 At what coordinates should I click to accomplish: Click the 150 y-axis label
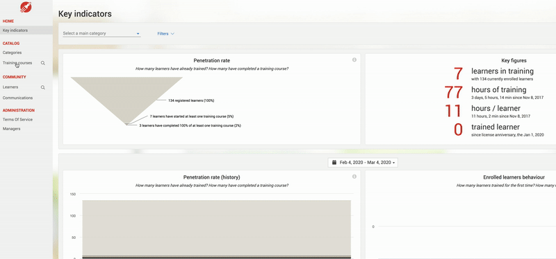click(74, 194)
